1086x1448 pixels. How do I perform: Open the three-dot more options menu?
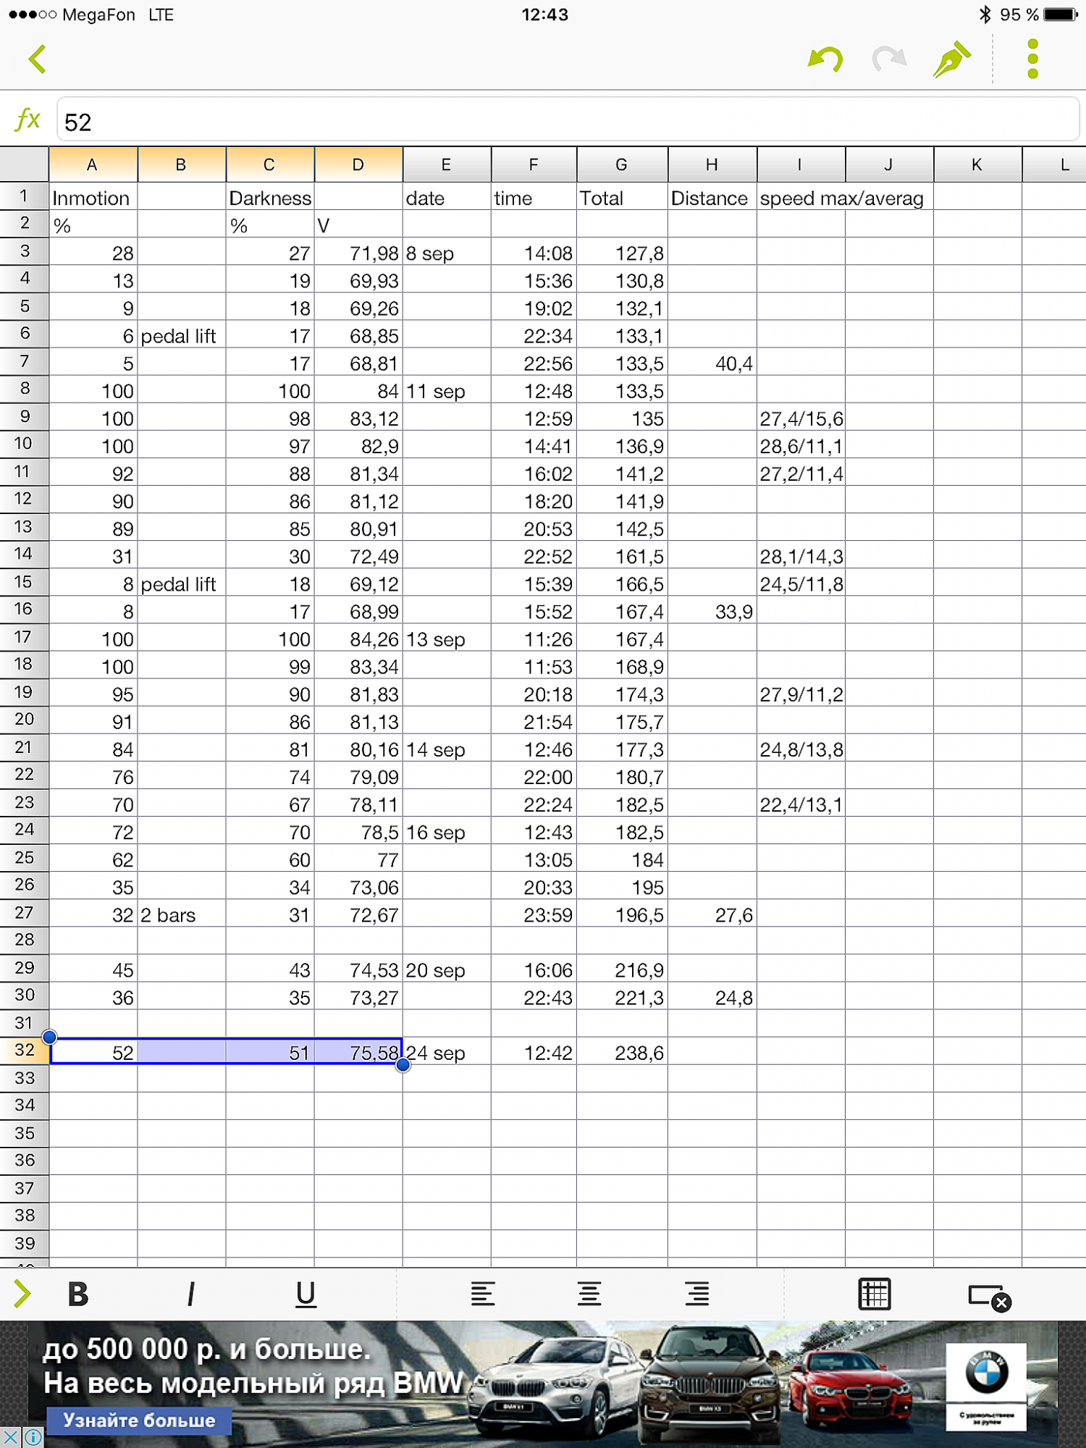click(1032, 59)
